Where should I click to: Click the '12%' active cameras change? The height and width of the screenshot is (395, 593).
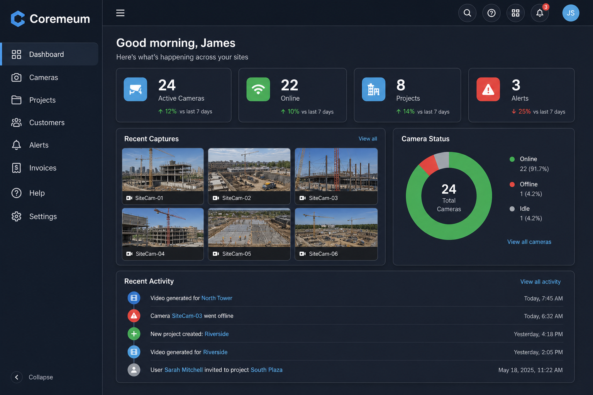[x=171, y=111]
